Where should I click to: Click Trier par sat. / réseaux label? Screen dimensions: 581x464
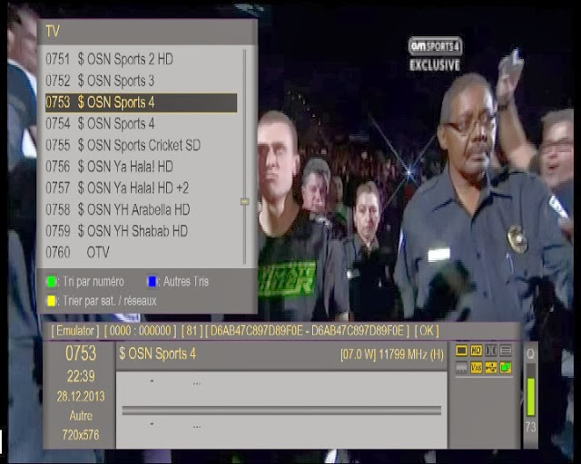point(110,301)
